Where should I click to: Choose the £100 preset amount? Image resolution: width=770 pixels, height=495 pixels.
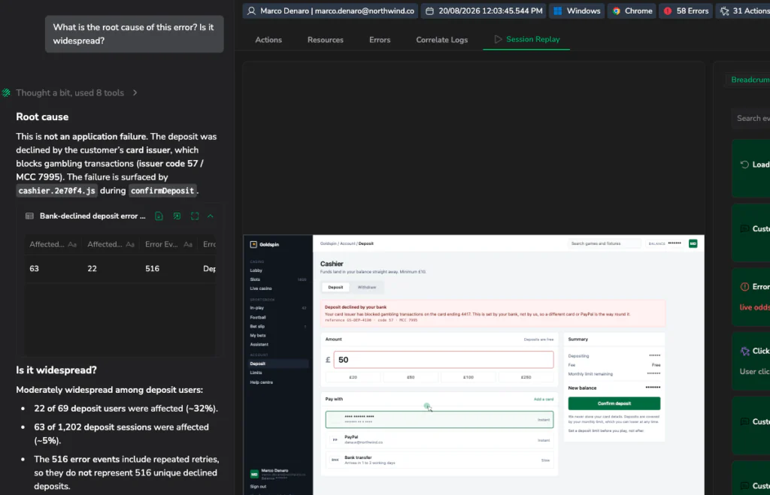click(x=468, y=377)
